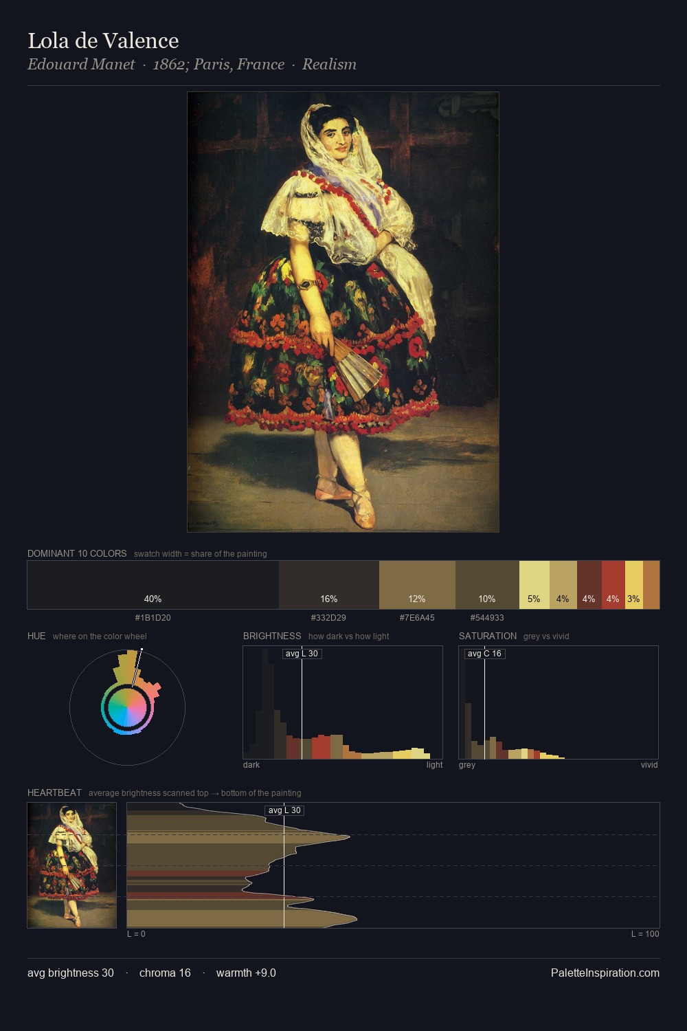Screen dimensions: 687x1031
Task: Click the "L = 100" axis label
Action: point(645,934)
